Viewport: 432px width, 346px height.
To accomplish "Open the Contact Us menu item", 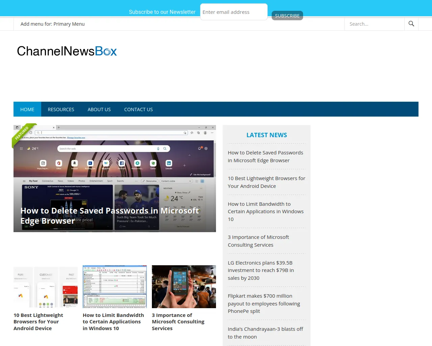I will (138, 109).
